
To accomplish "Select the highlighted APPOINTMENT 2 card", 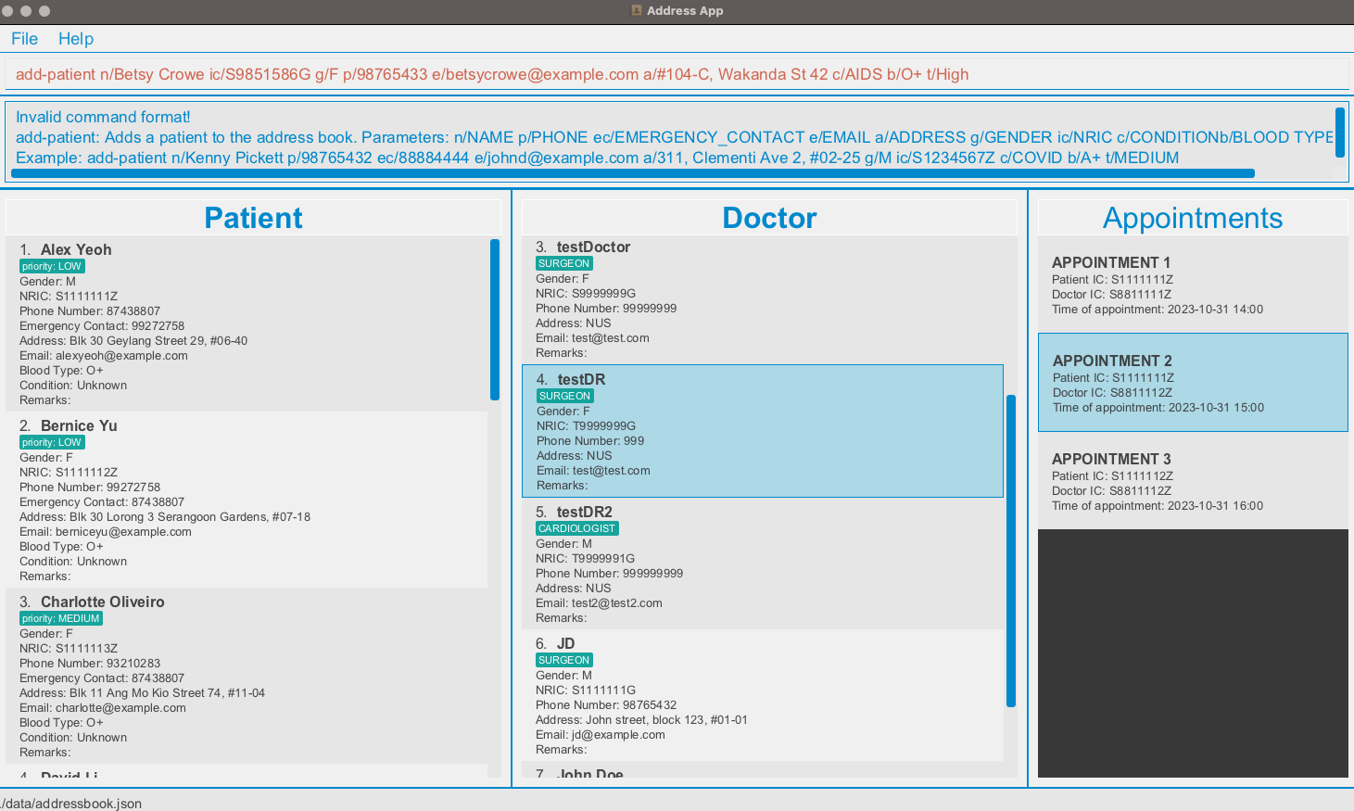I will (x=1193, y=383).
